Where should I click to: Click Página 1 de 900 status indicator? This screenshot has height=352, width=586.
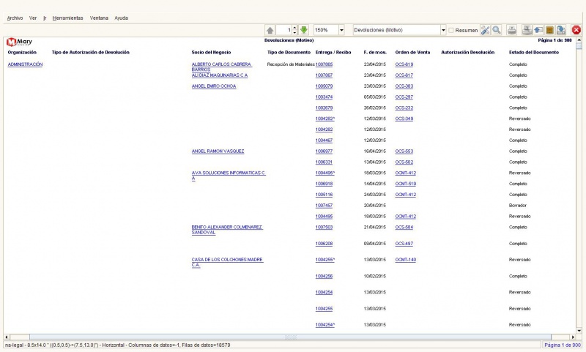(x=563, y=345)
